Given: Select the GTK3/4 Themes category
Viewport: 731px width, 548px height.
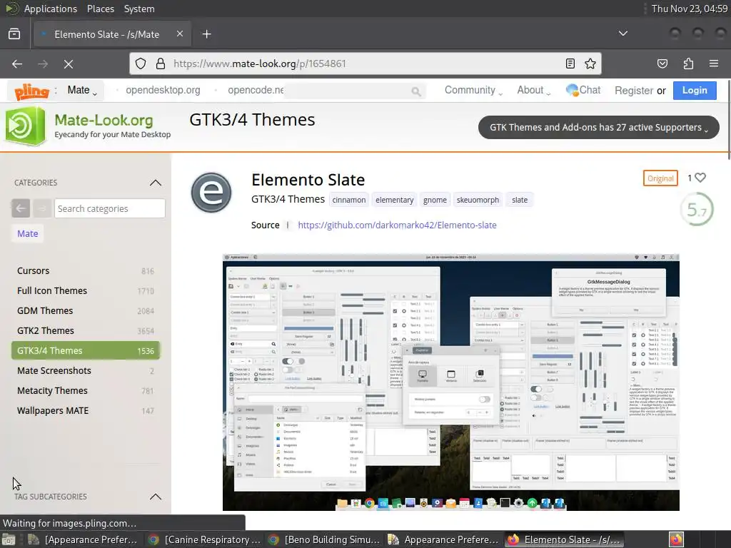Looking at the screenshot, I should click(86, 350).
